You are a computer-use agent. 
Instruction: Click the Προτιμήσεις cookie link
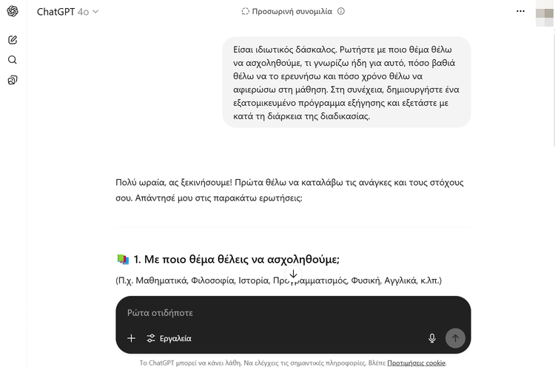pyautogui.click(x=416, y=363)
